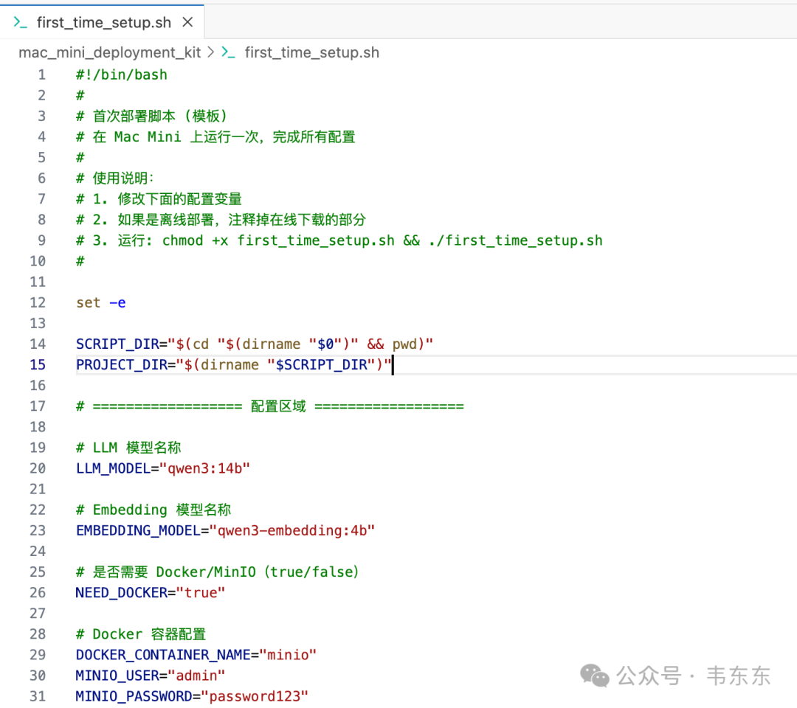Click the DOCKER_CONTAINER_NAME variable name
Screen dimensions: 797x708
[x=163, y=655]
